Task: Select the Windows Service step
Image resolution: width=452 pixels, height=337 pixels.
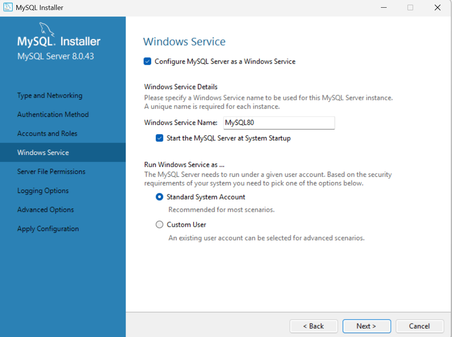Action: pos(43,152)
